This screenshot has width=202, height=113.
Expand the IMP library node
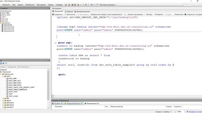pos(3,98)
